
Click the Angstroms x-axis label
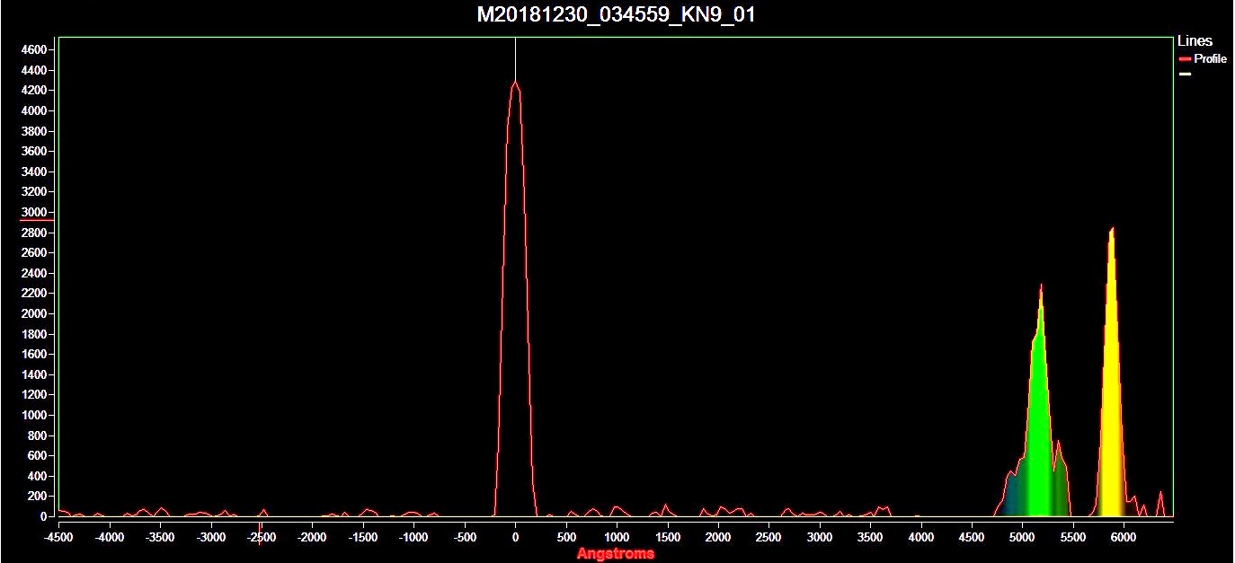[x=616, y=553]
